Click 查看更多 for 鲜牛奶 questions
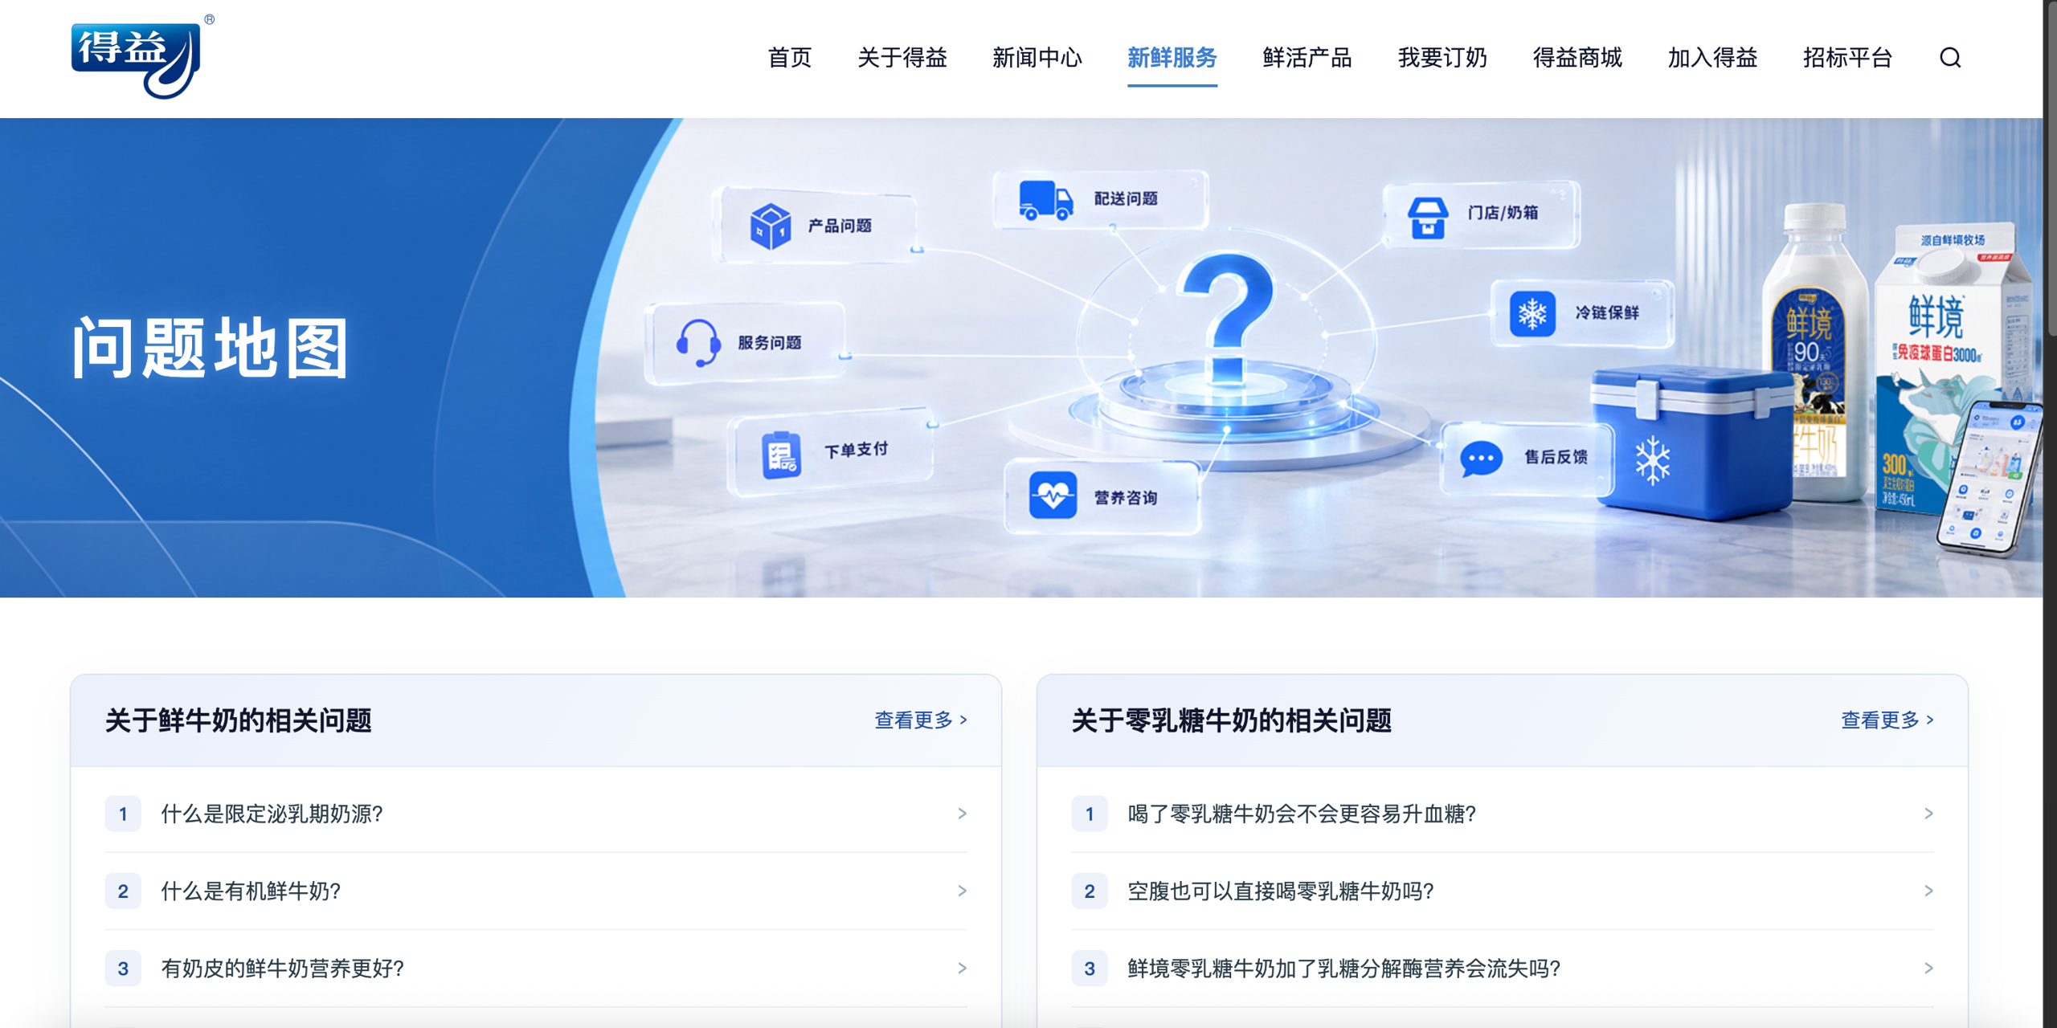The image size is (2057, 1028). coord(920,720)
